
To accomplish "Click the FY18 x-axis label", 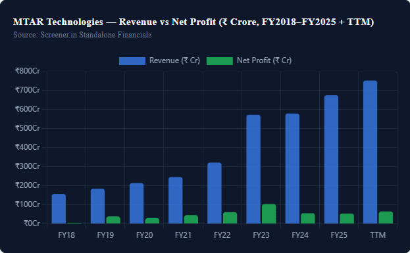I will 66,235.
